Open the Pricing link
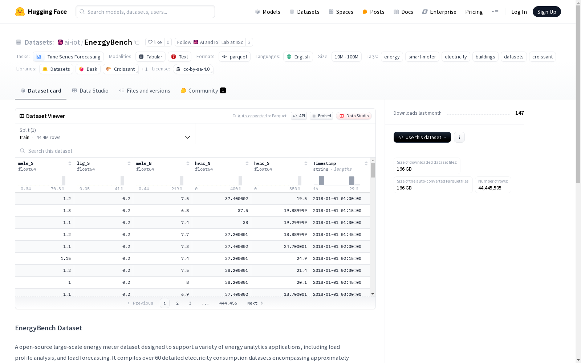The image size is (581, 363). 474,12
